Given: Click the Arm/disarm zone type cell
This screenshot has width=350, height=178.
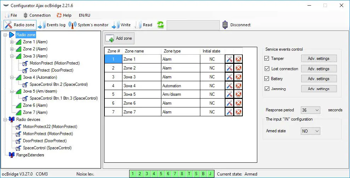Looking at the screenshot, I should click(x=180, y=94).
